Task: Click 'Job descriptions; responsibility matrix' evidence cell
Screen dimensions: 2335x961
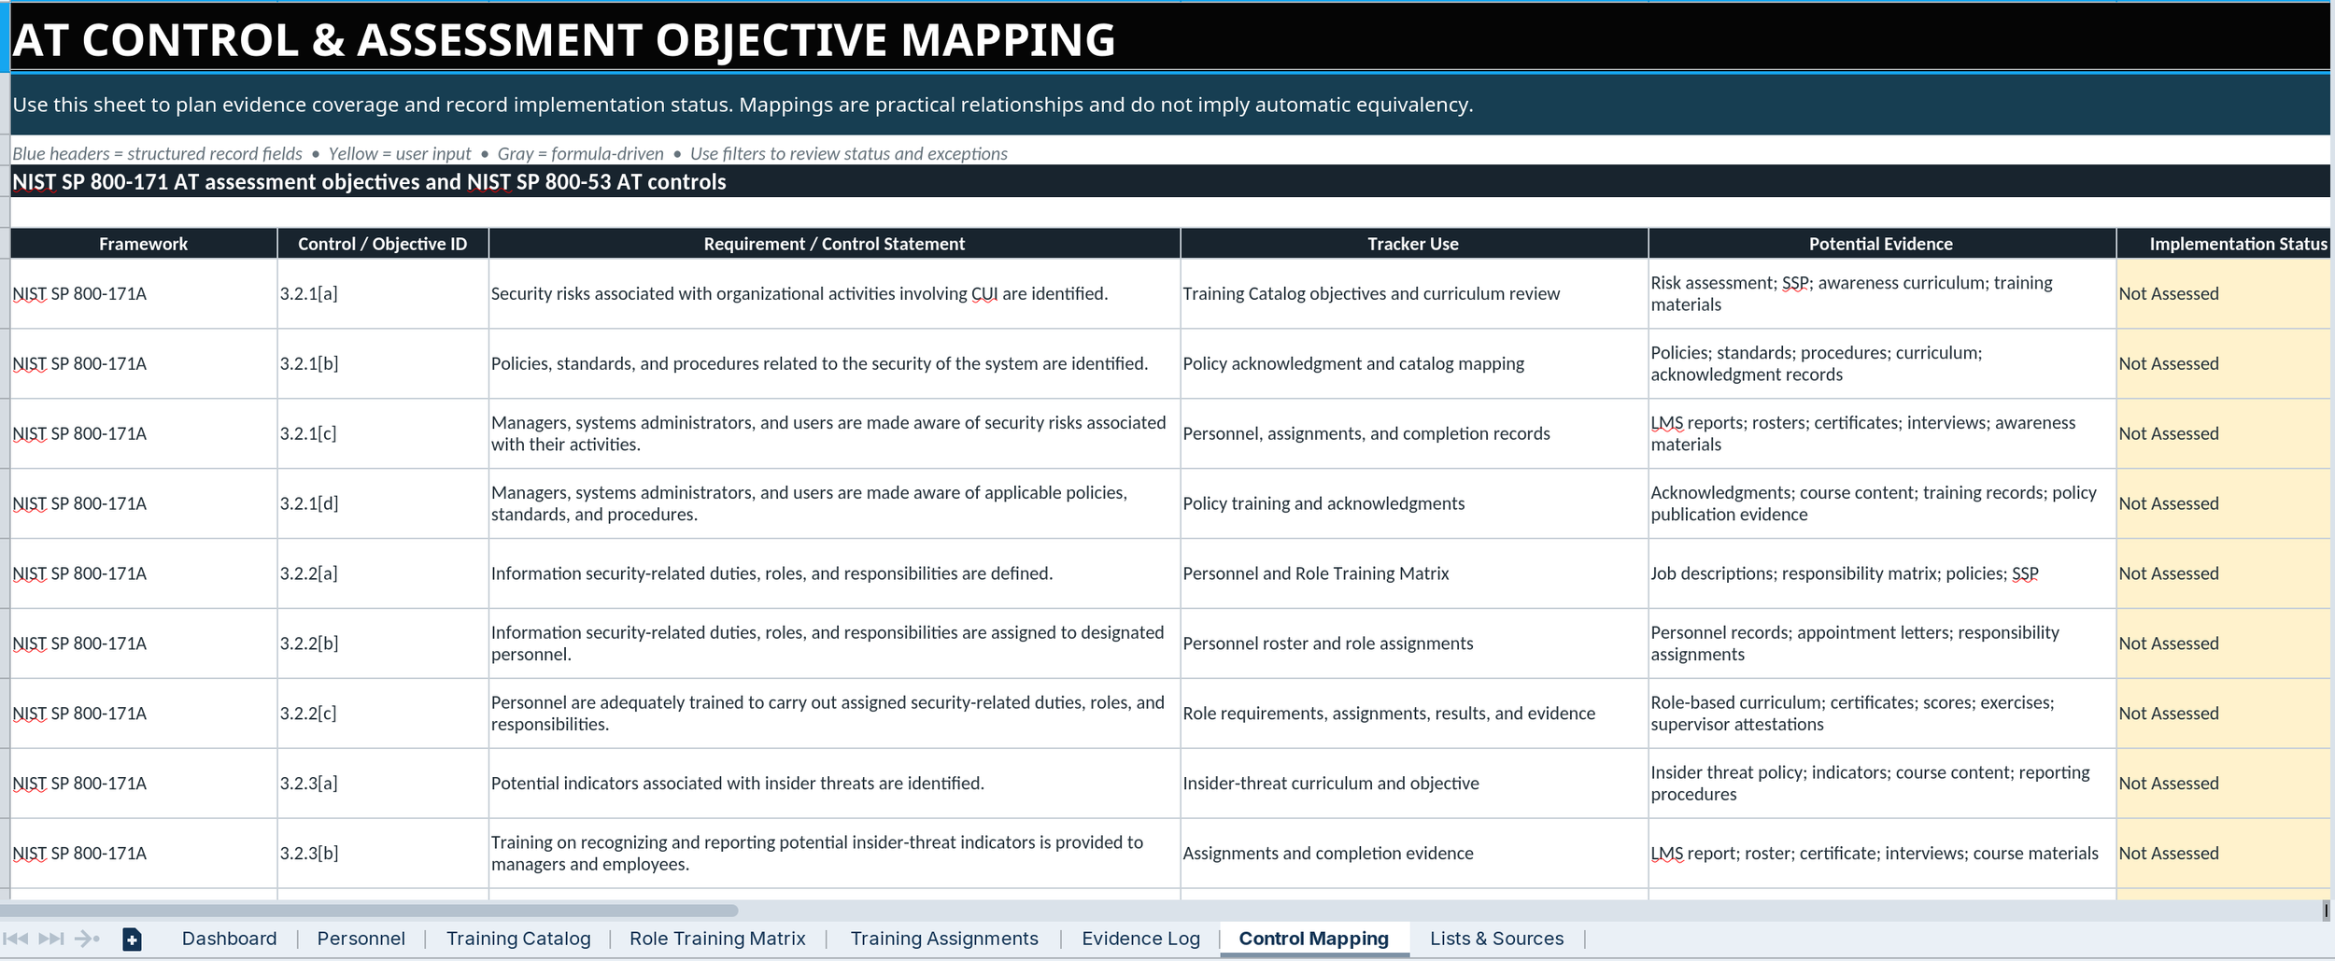Action: [1881, 573]
